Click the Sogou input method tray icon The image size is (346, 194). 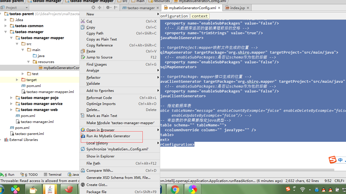point(288,189)
